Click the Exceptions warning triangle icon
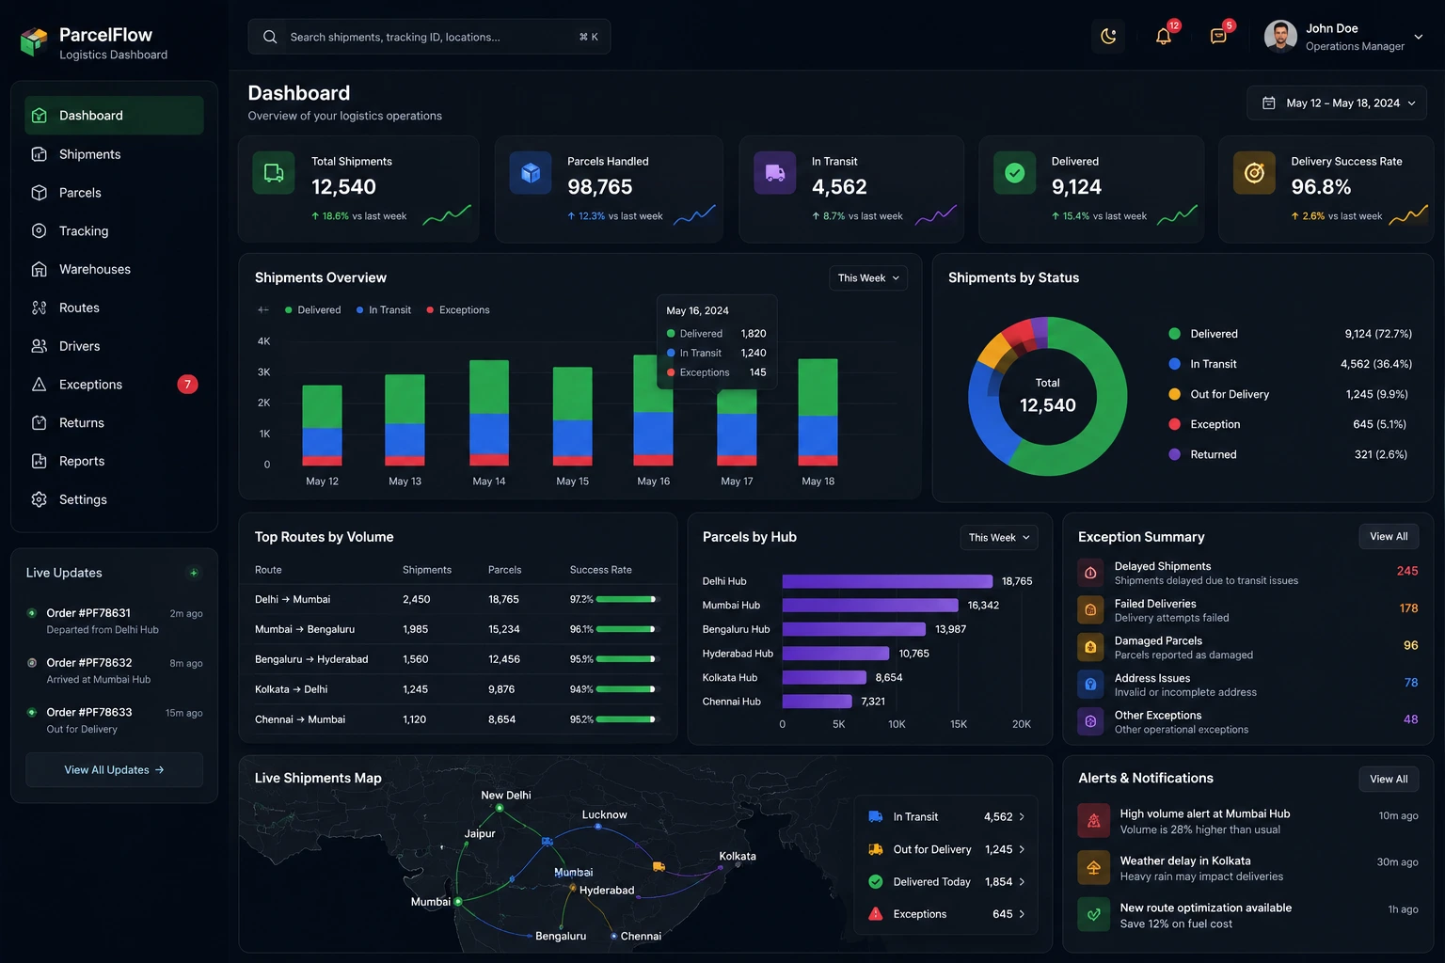The image size is (1445, 963). (39, 385)
